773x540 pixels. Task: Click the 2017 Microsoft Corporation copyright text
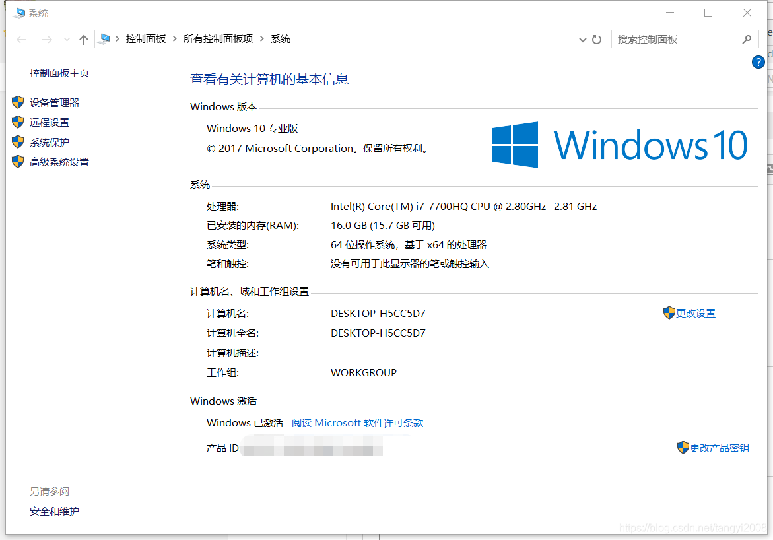point(318,148)
